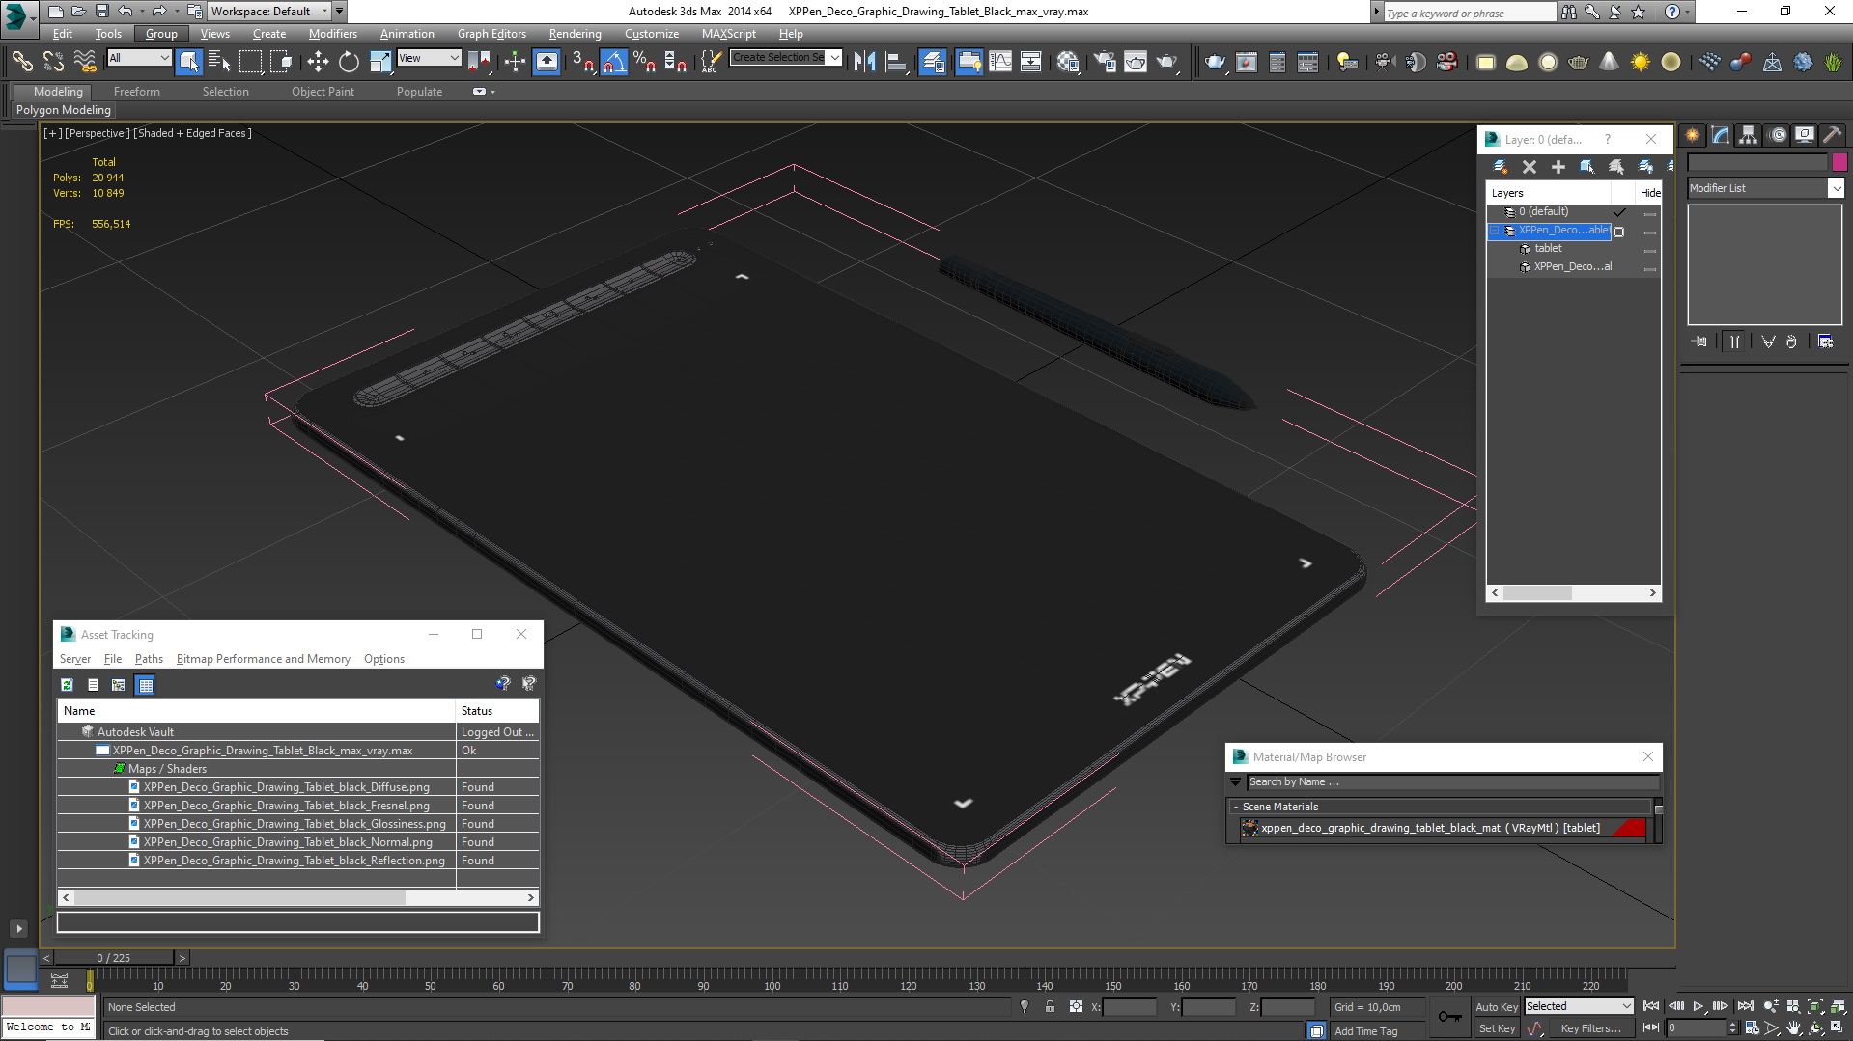Play the animation
The height and width of the screenshot is (1041, 1853).
coord(1699,1006)
